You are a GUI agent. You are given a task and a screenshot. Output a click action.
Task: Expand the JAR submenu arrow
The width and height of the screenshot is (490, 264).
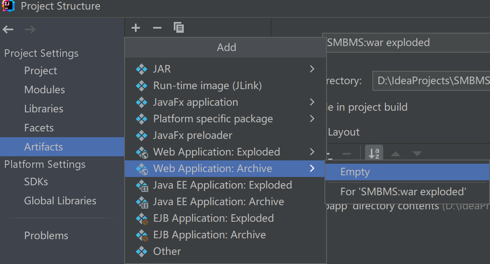(312, 69)
